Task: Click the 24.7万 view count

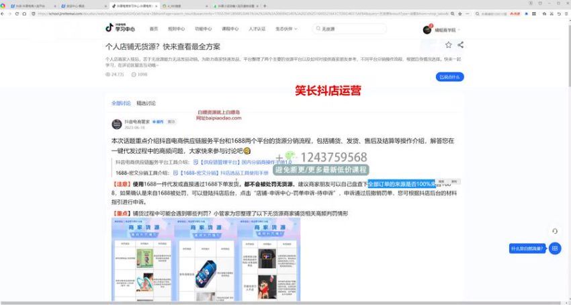Action: click(115, 75)
